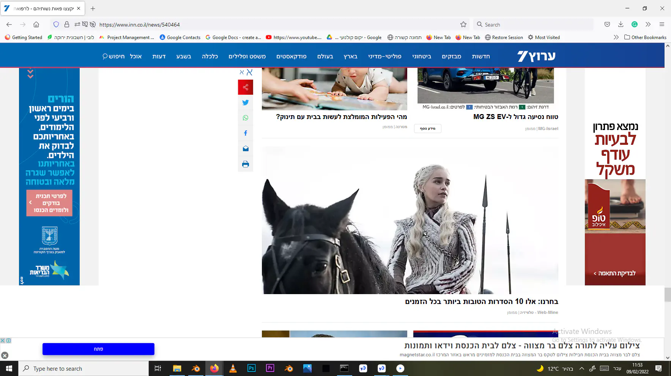Send article by email icon
This screenshot has width=671, height=376.
click(x=246, y=149)
